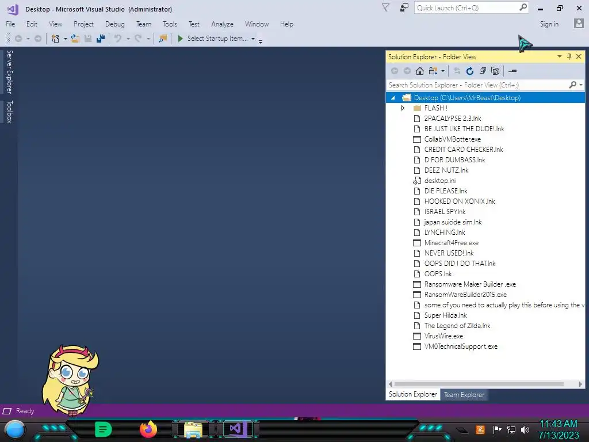This screenshot has width=589, height=442.
Task: Click the green Start debugging arrow
Action: point(180,39)
